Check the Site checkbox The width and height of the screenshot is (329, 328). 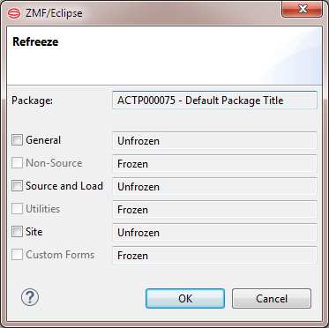click(x=17, y=232)
